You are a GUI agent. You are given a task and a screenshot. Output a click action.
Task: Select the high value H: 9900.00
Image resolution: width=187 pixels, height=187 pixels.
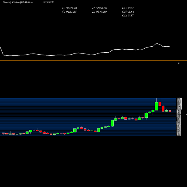[x=99, y=8]
